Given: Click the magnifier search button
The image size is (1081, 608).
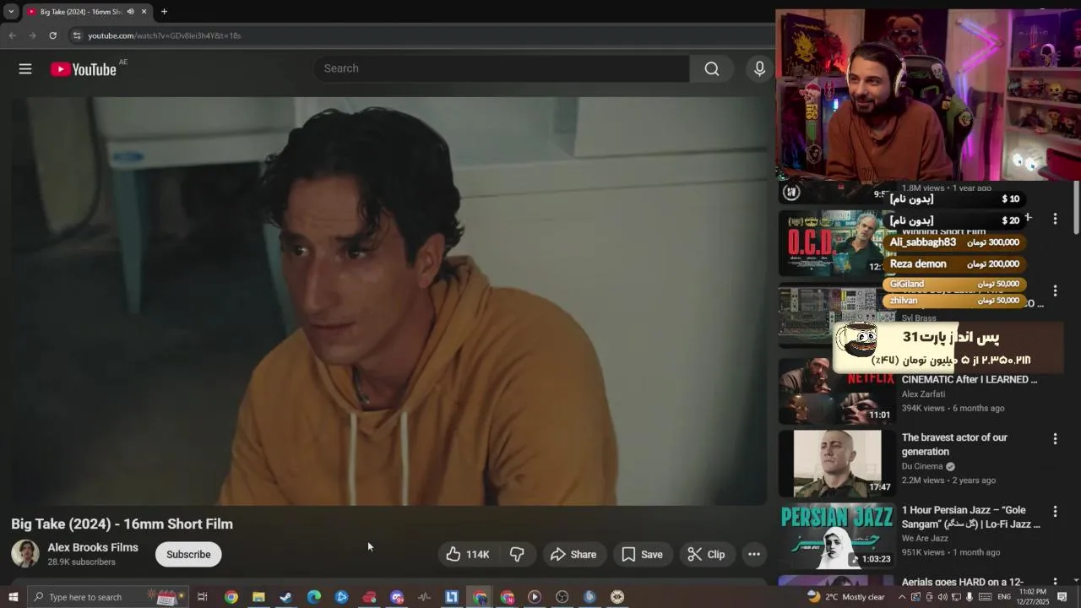Looking at the screenshot, I should (x=712, y=68).
